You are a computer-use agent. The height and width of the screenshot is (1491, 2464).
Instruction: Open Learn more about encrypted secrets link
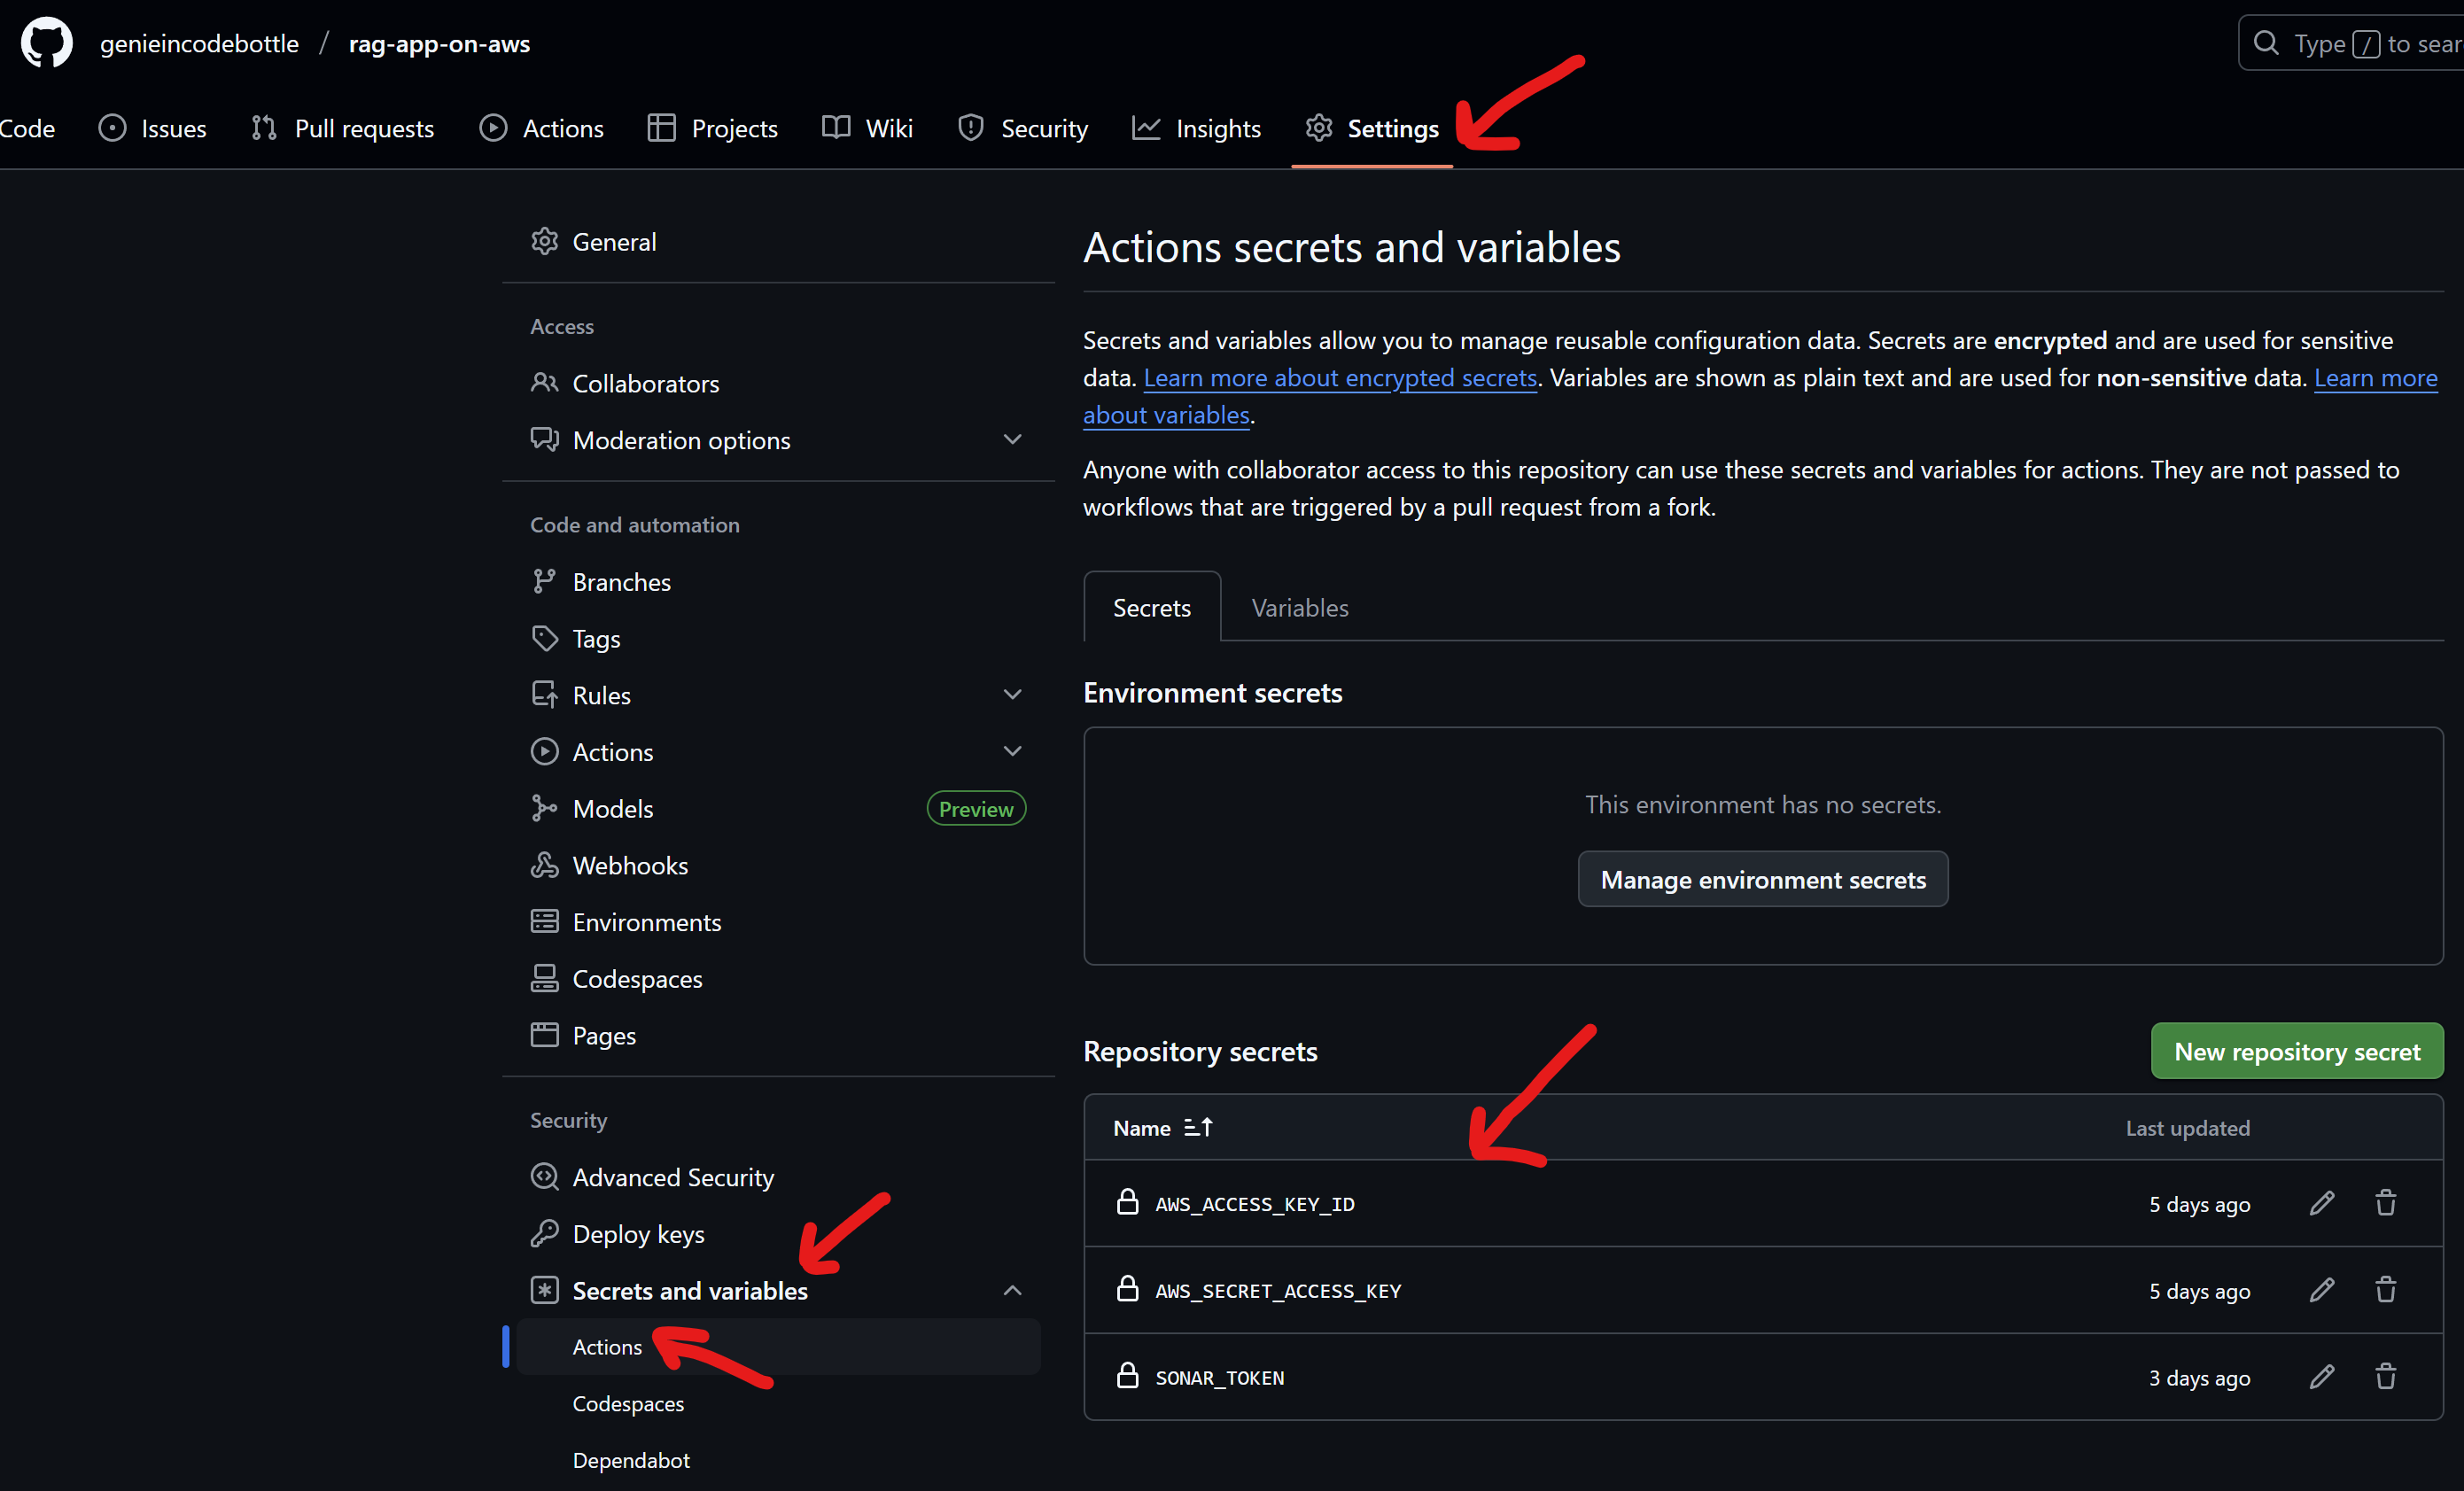pyautogui.click(x=1339, y=378)
